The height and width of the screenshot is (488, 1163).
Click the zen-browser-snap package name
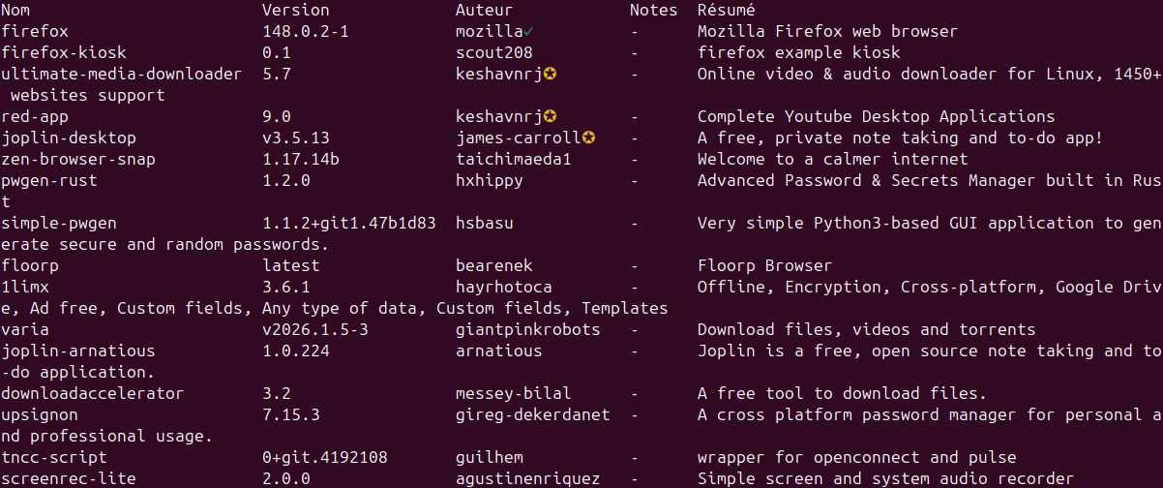tap(77, 159)
